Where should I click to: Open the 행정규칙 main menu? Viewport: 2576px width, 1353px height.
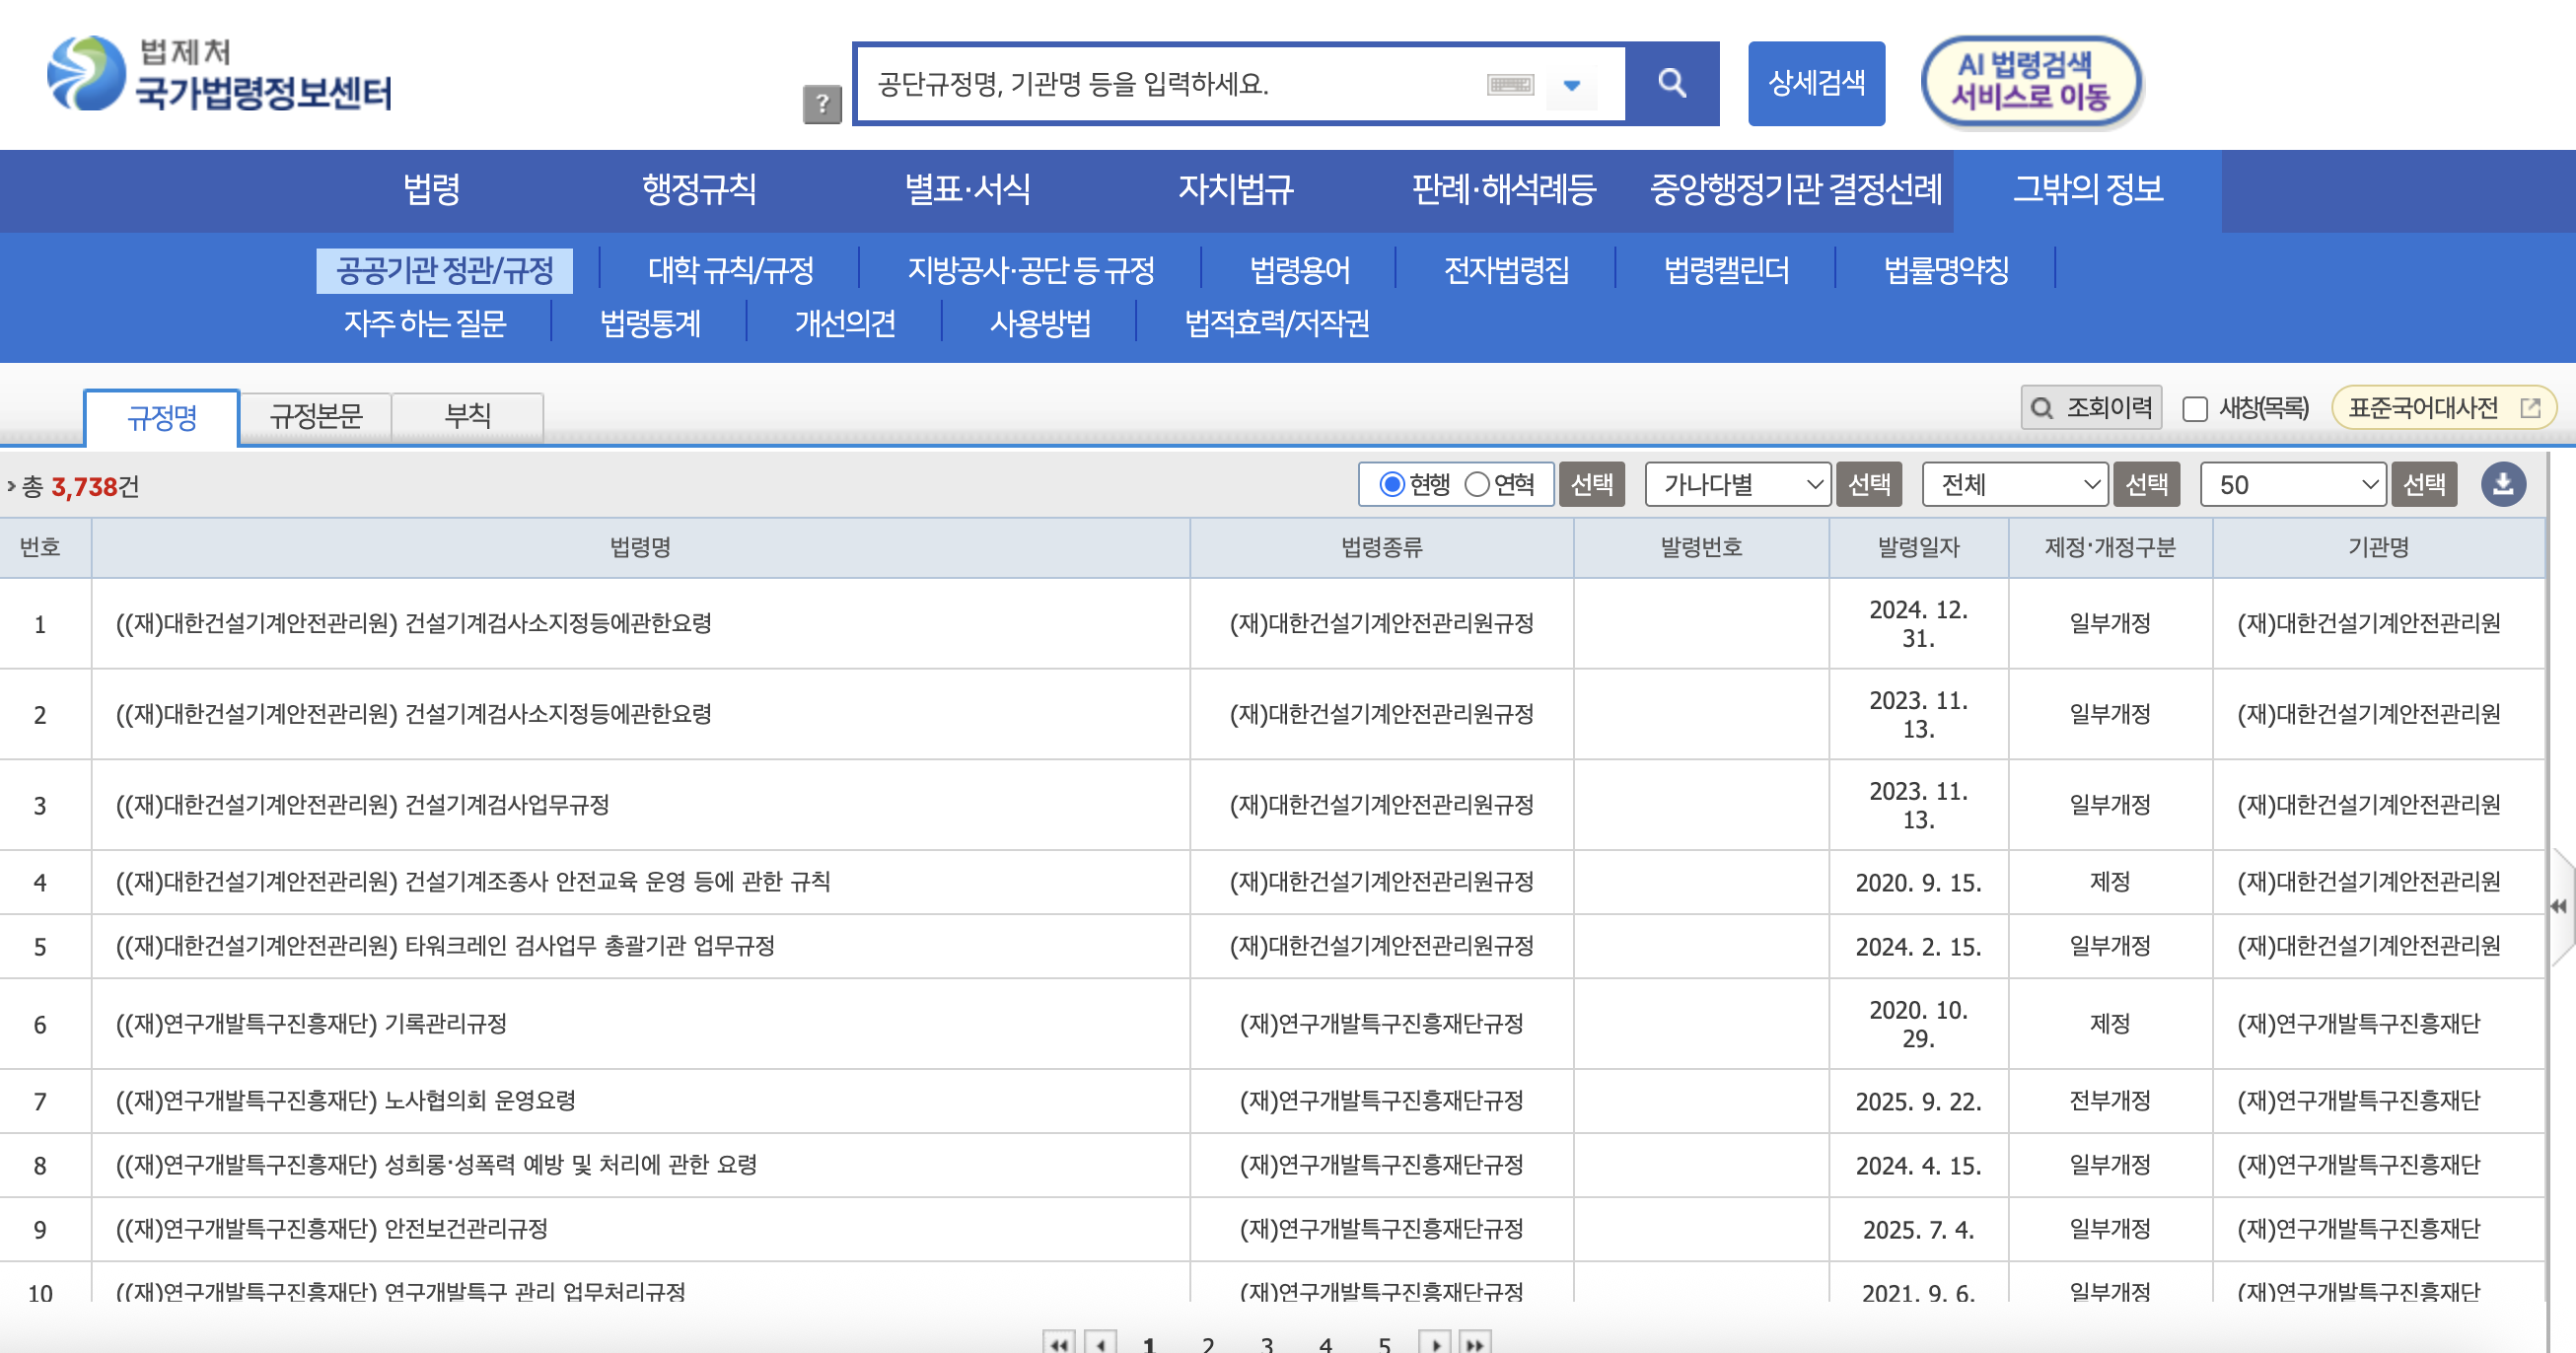click(698, 190)
